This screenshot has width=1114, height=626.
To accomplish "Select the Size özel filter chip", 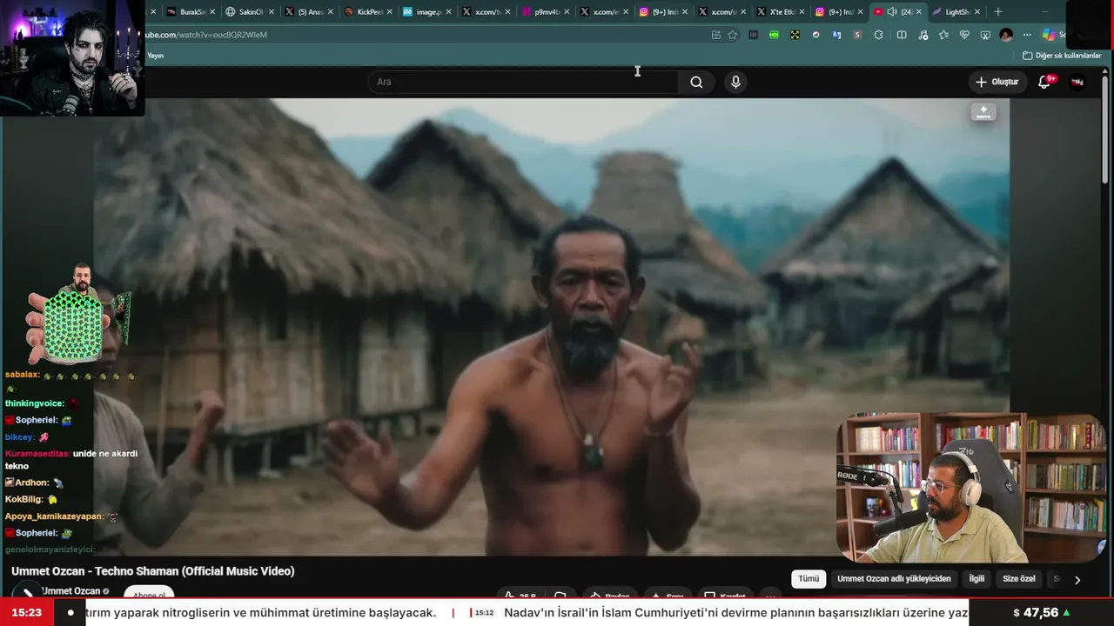I will pyautogui.click(x=1019, y=579).
